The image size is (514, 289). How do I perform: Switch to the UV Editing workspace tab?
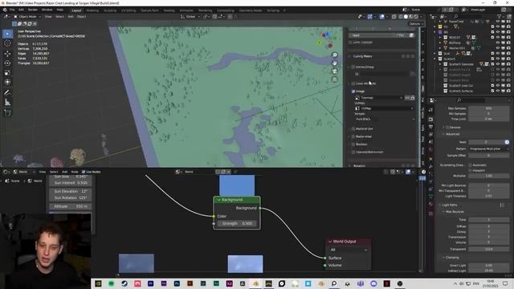tap(128, 10)
